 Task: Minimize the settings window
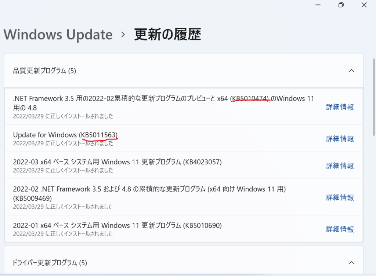coord(318,5)
